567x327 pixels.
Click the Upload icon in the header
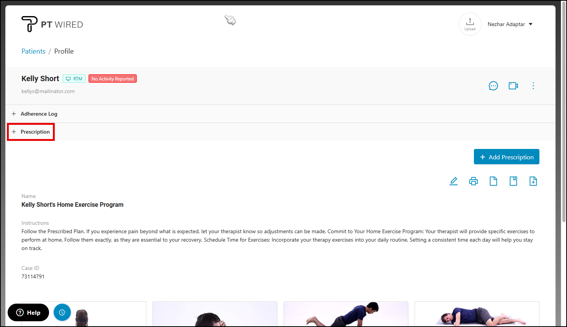[470, 24]
